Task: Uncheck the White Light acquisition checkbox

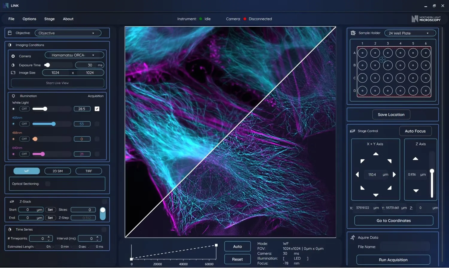Action: (x=97, y=109)
